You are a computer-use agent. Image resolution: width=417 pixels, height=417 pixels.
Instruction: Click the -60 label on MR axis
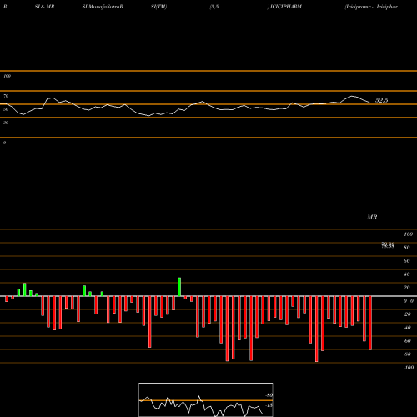point(407,341)
